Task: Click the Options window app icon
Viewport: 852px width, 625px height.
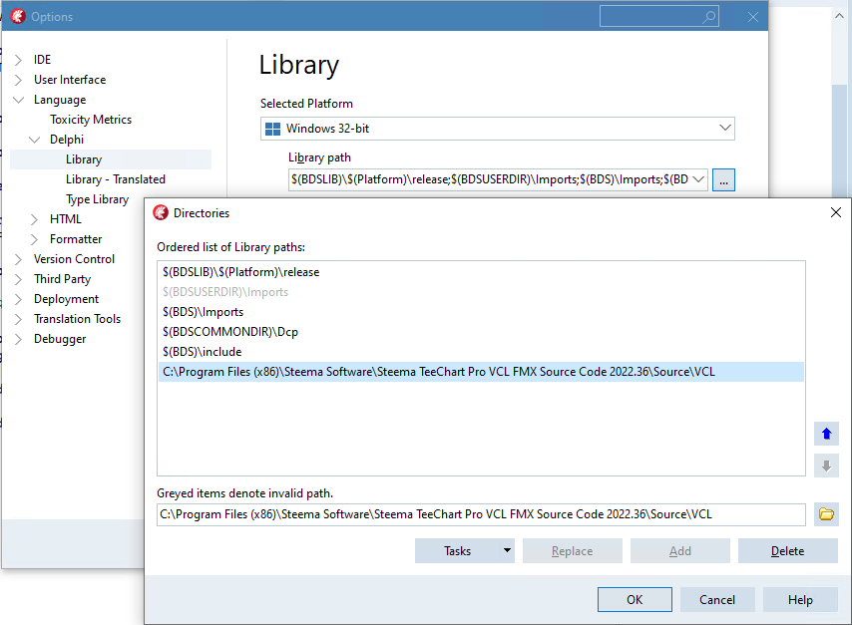Action: click(18, 16)
